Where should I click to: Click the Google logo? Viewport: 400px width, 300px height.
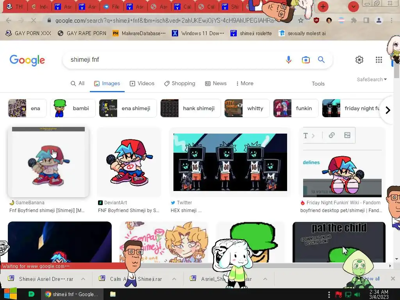point(27,60)
